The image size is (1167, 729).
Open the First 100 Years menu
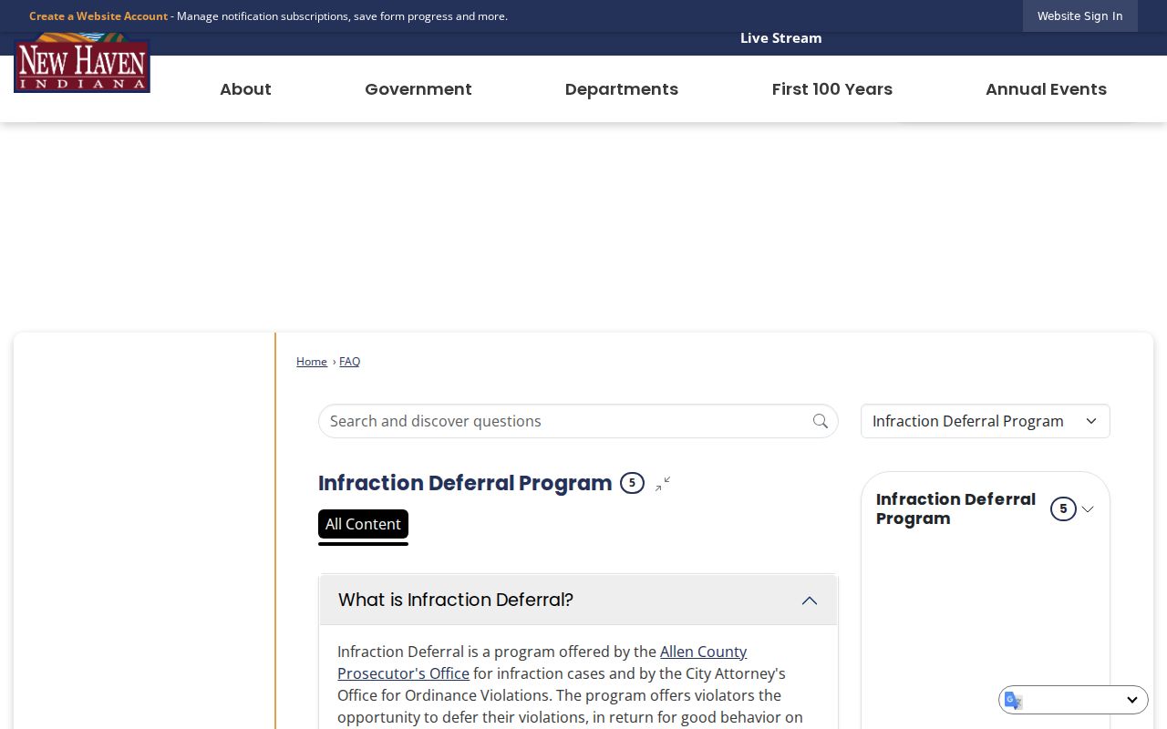832,88
